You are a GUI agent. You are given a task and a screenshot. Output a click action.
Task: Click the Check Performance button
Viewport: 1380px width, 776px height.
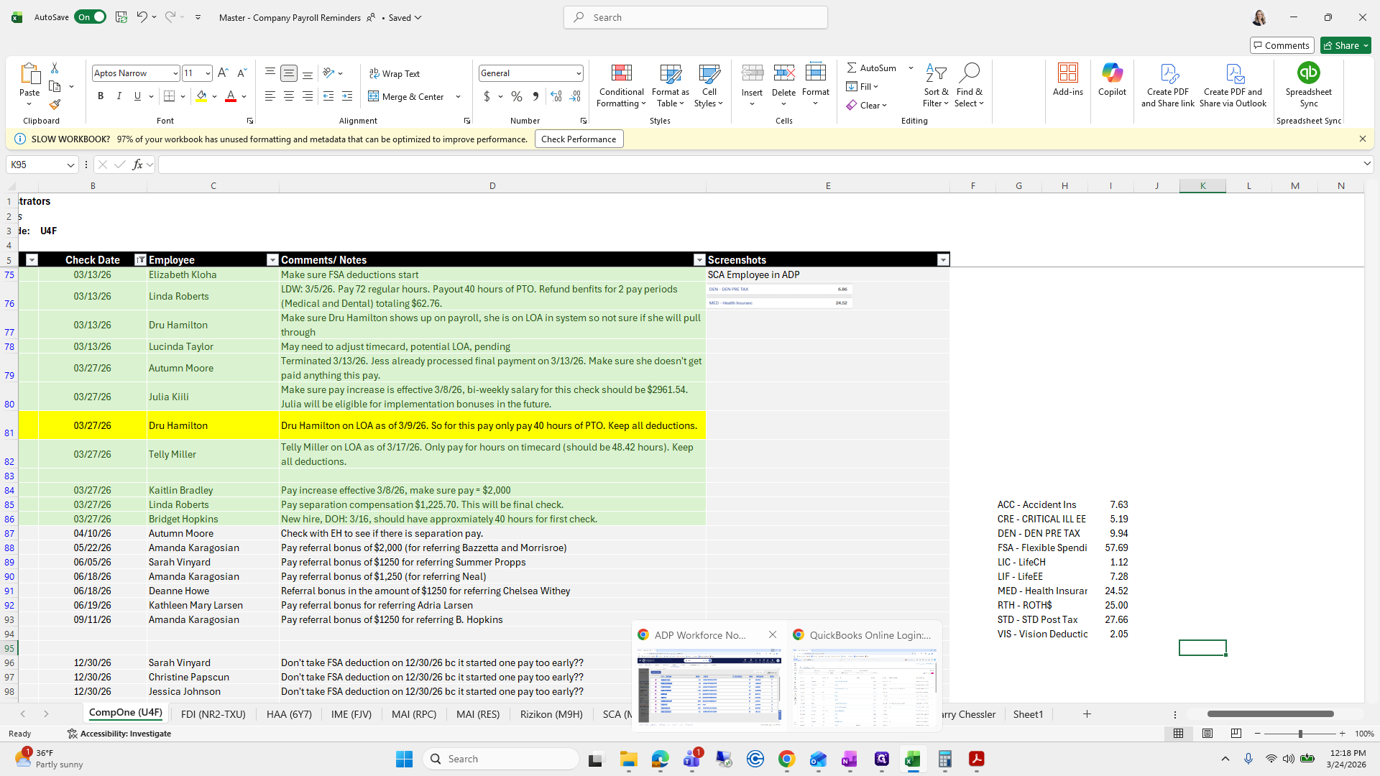[x=579, y=139]
